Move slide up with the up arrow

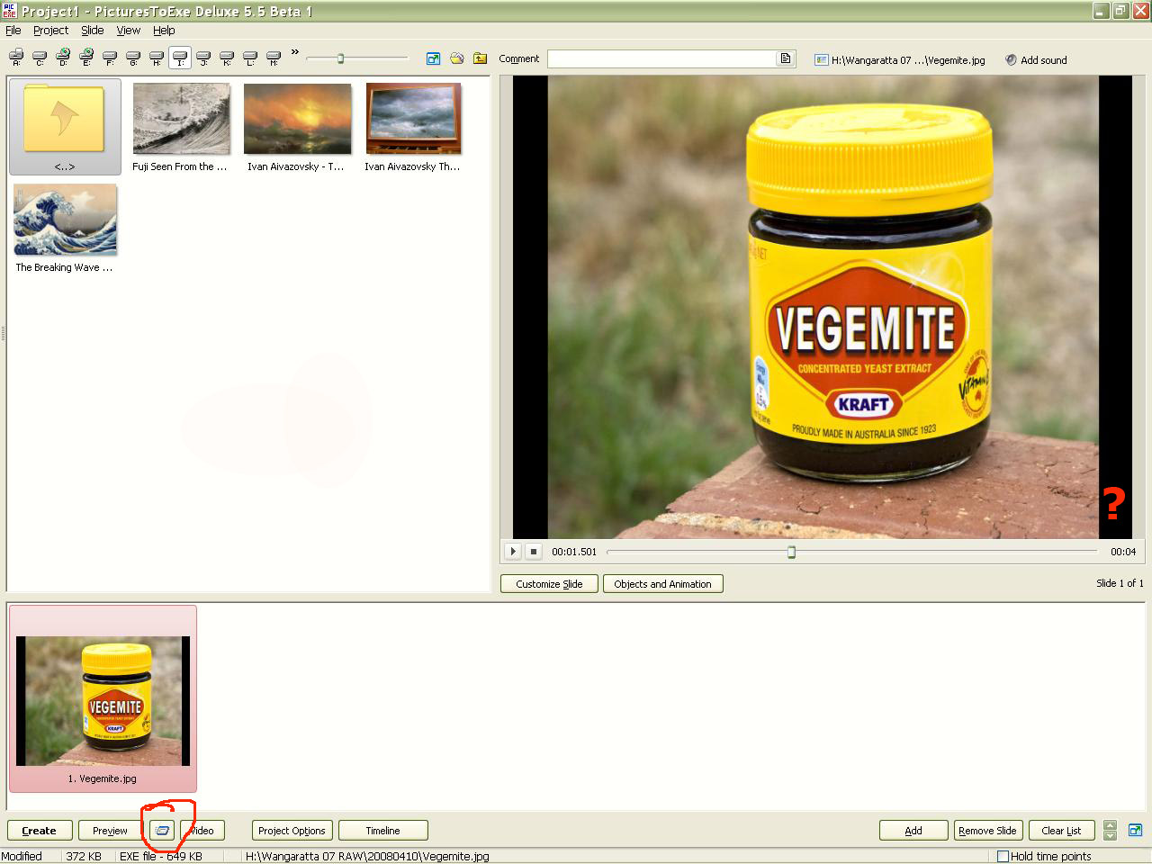pyautogui.click(x=1111, y=825)
